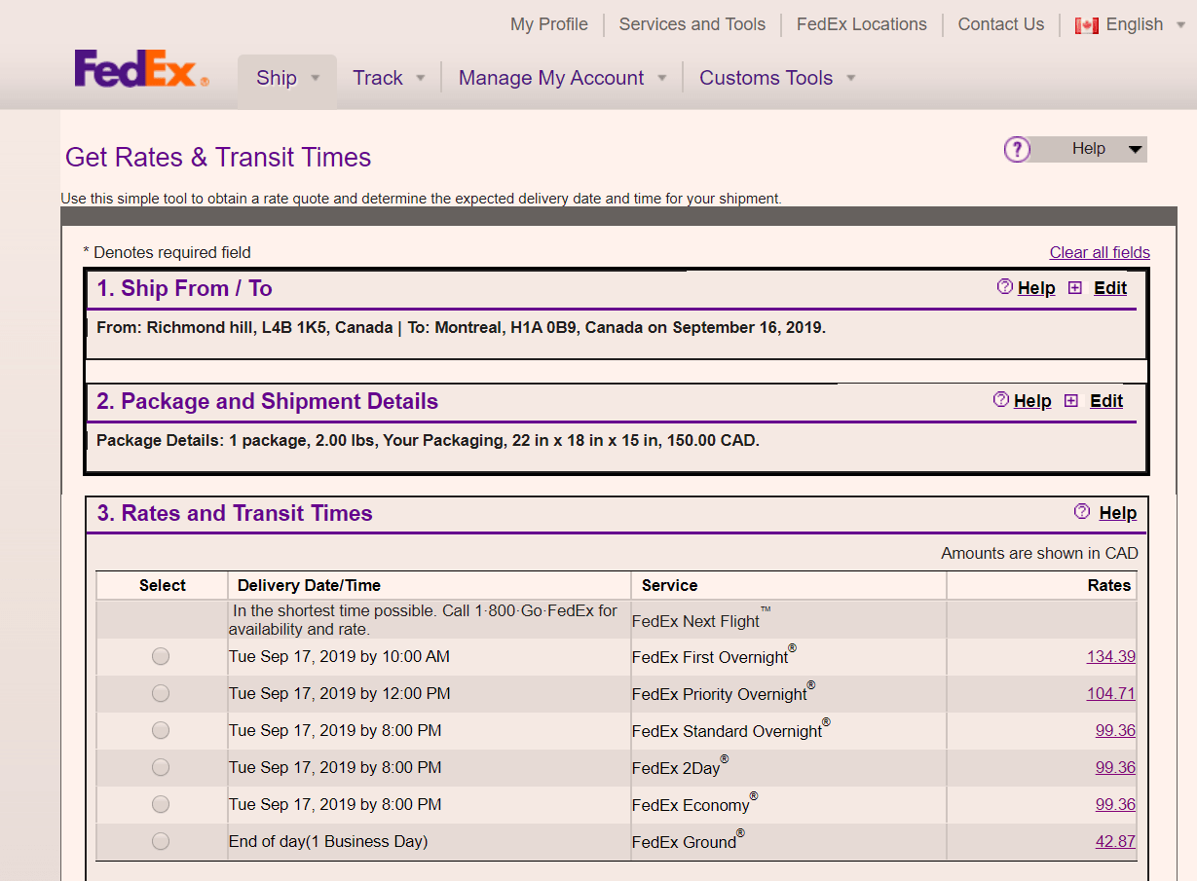Screen dimensions: 1197x881
Task: Click 'Amounts are shown in CAD' note
Action: [x=1039, y=553]
